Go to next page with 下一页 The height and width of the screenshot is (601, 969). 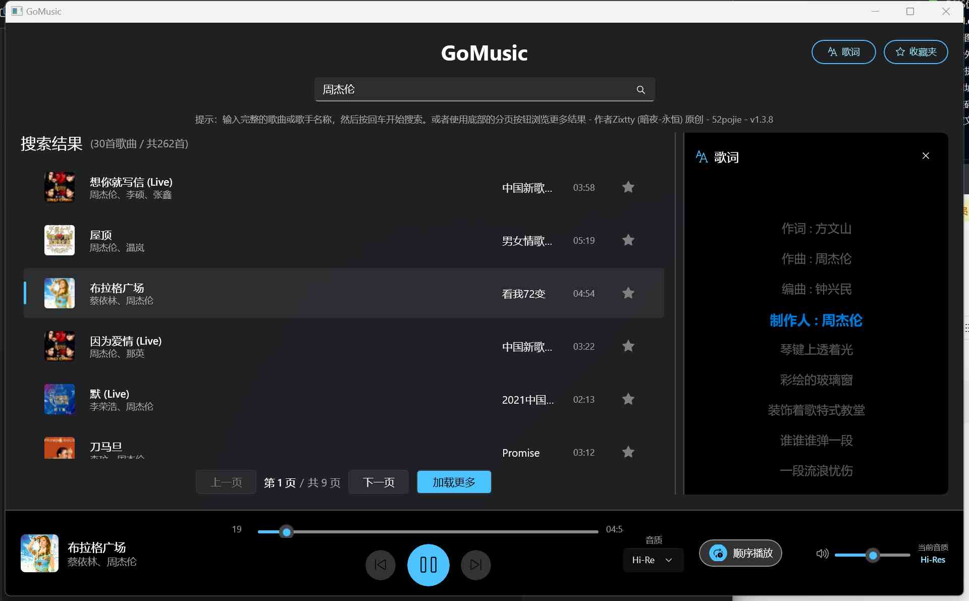click(x=378, y=482)
